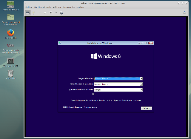
Task: Close the Installation de Windows dialog
Action: [151, 43]
